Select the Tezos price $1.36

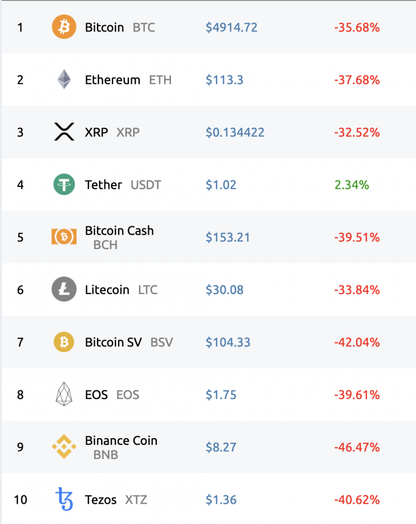coord(221,500)
